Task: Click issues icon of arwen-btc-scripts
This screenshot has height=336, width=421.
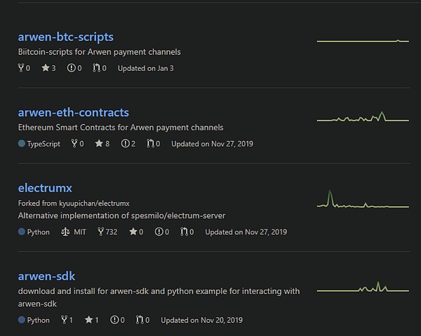Action: (x=71, y=68)
